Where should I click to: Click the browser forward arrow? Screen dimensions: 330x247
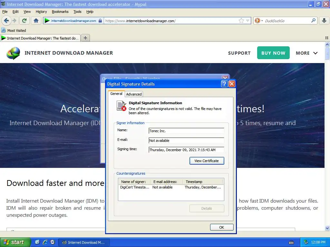tap(14, 21)
